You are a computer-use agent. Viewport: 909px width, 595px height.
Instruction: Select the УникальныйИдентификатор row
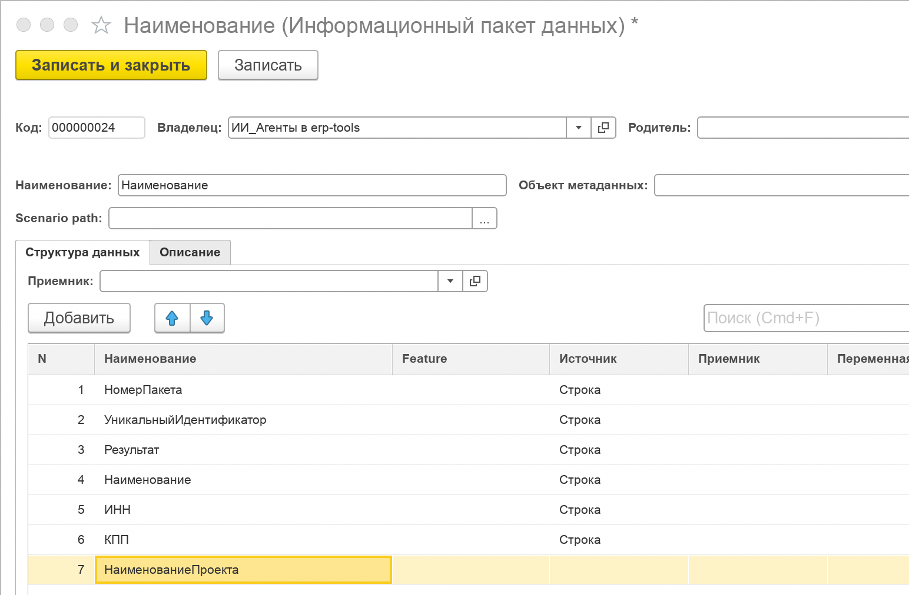click(469, 420)
